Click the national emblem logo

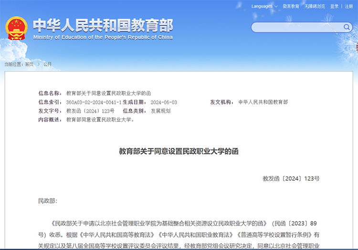(17, 29)
